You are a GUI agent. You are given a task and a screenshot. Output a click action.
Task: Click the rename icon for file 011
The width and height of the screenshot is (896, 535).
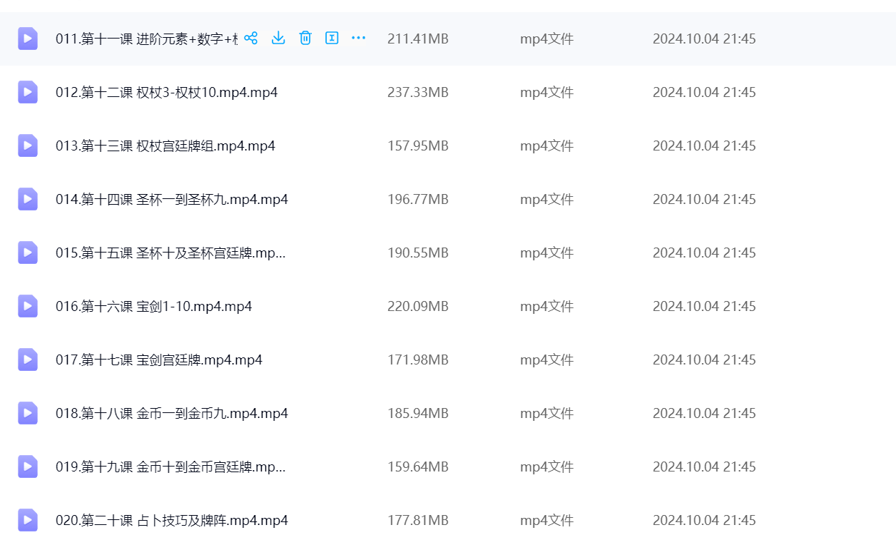[x=332, y=39]
